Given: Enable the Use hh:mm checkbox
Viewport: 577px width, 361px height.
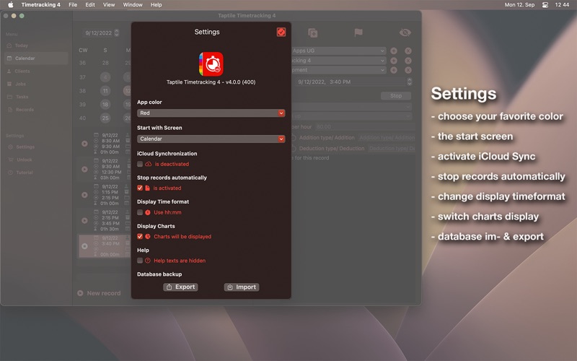Looking at the screenshot, I should pyautogui.click(x=140, y=212).
